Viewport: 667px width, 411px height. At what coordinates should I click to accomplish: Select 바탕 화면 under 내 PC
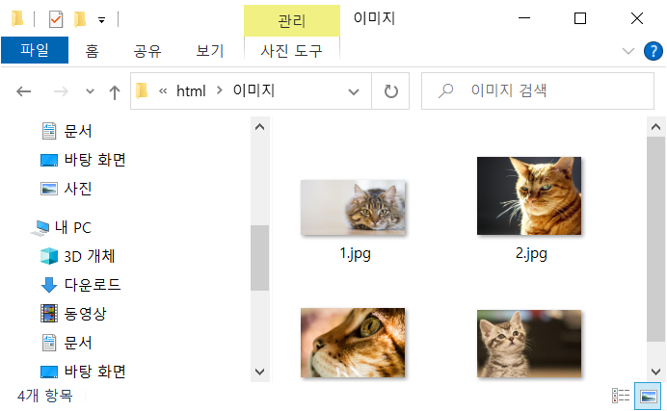pyautogui.click(x=83, y=372)
